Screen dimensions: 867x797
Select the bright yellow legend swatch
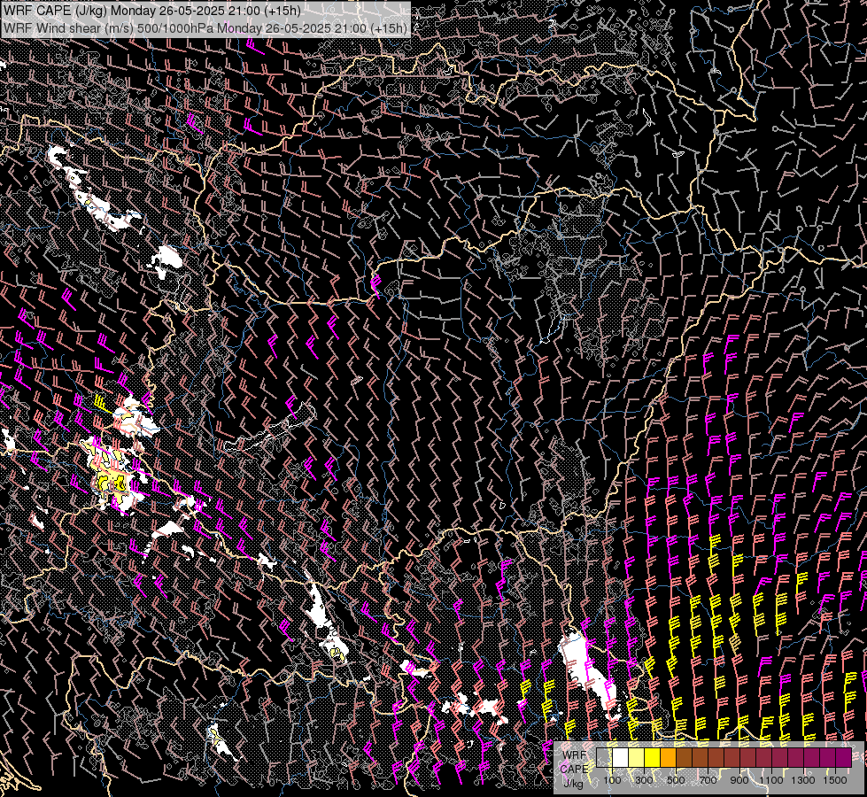pyautogui.click(x=653, y=758)
